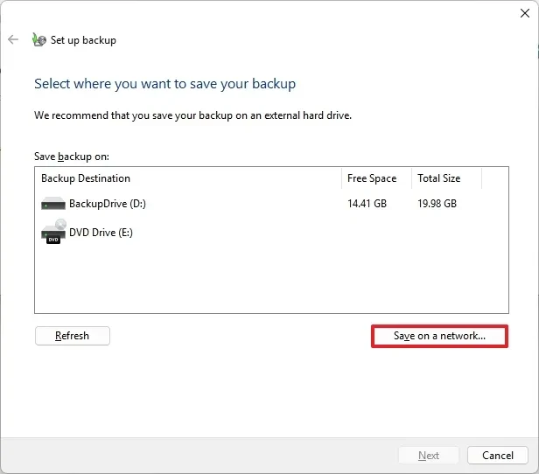Image resolution: width=539 pixels, height=474 pixels.
Task: Select the DVD Drive (E:) disc icon
Action: 53,233
